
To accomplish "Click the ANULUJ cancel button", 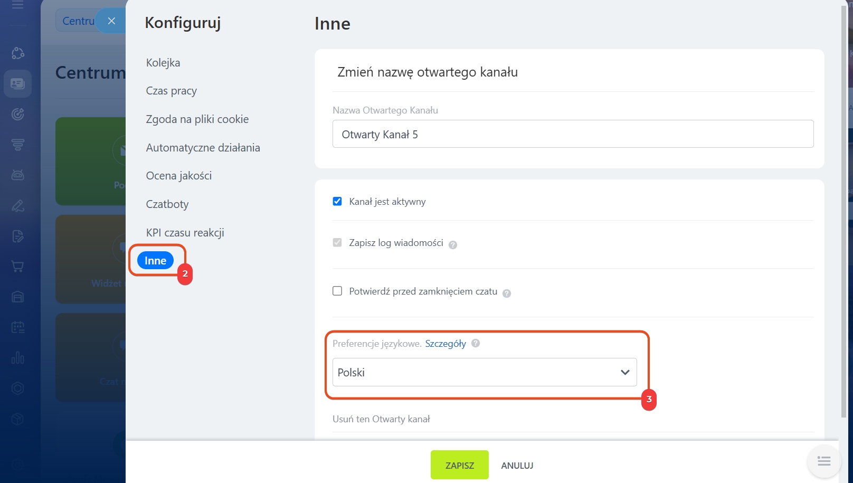I will click(x=517, y=466).
